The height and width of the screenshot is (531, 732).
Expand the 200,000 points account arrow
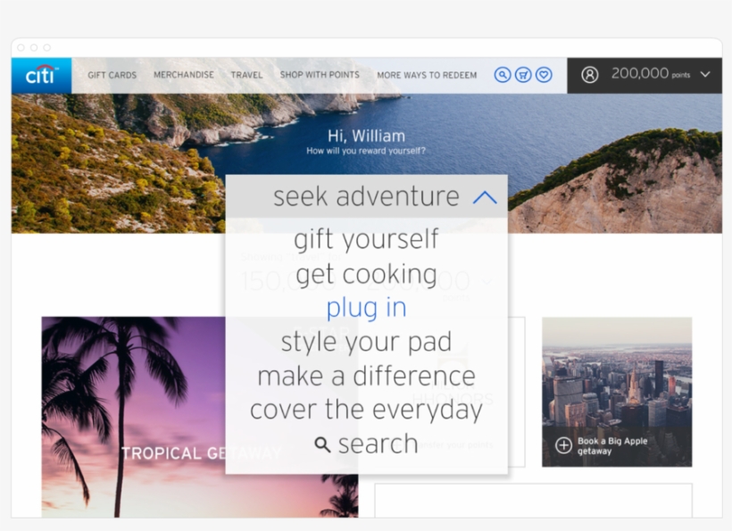click(x=705, y=75)
